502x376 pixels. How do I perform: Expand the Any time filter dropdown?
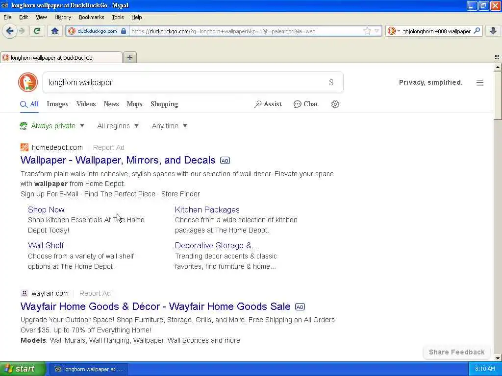coord(170,126)
